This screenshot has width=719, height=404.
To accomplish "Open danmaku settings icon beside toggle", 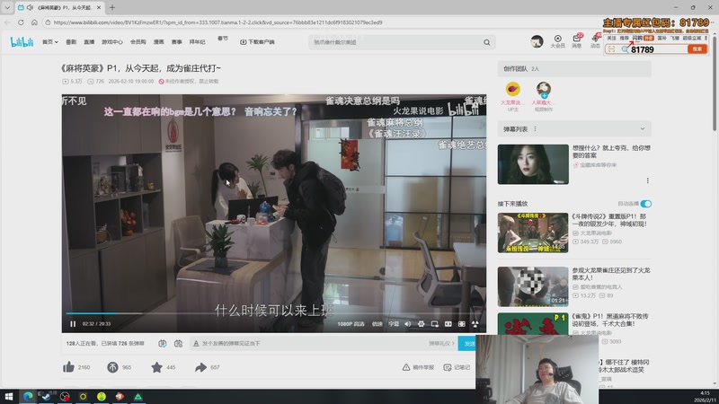I will click(x=178, y=343).
